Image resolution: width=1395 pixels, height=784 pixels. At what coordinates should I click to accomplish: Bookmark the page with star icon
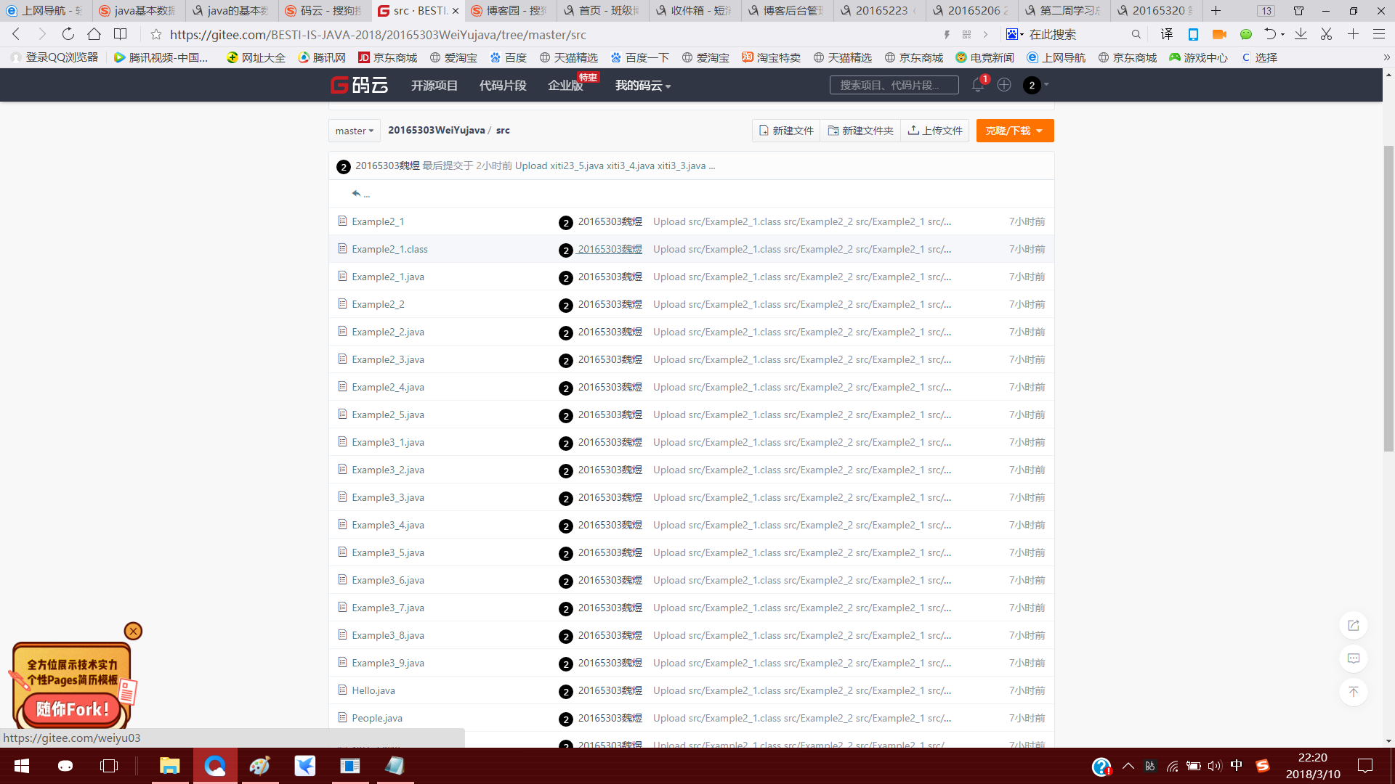tap(155, 34)
